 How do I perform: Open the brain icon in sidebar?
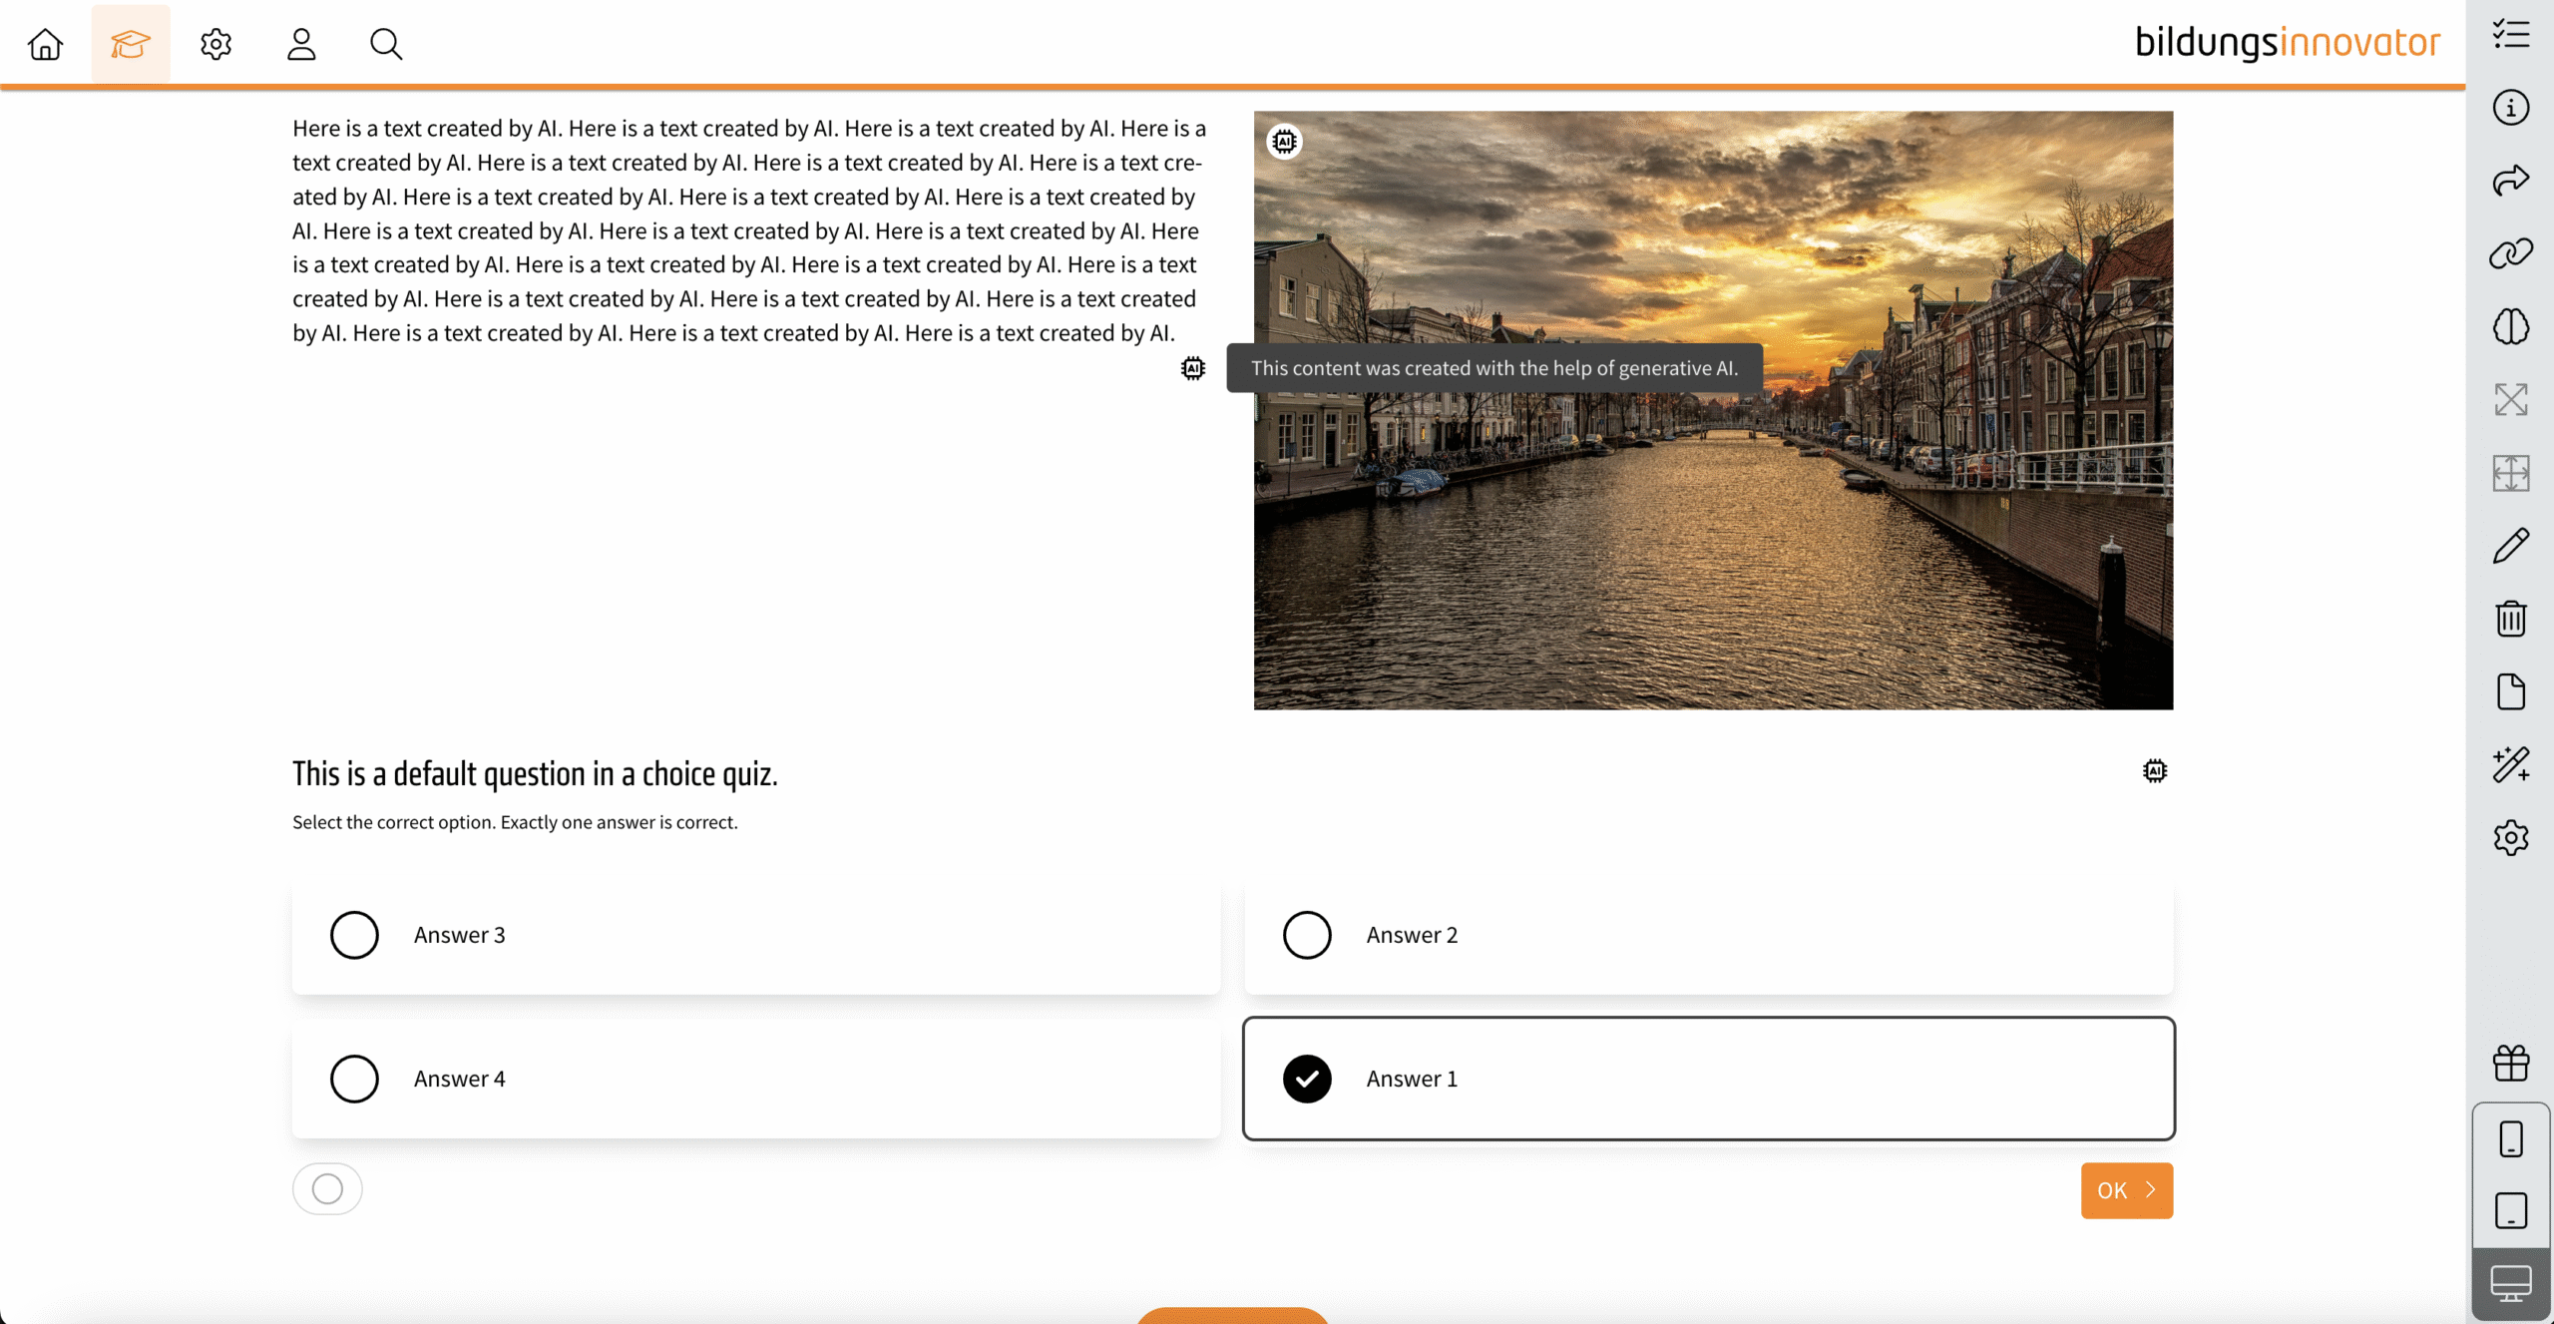[x=2510, y=326]
